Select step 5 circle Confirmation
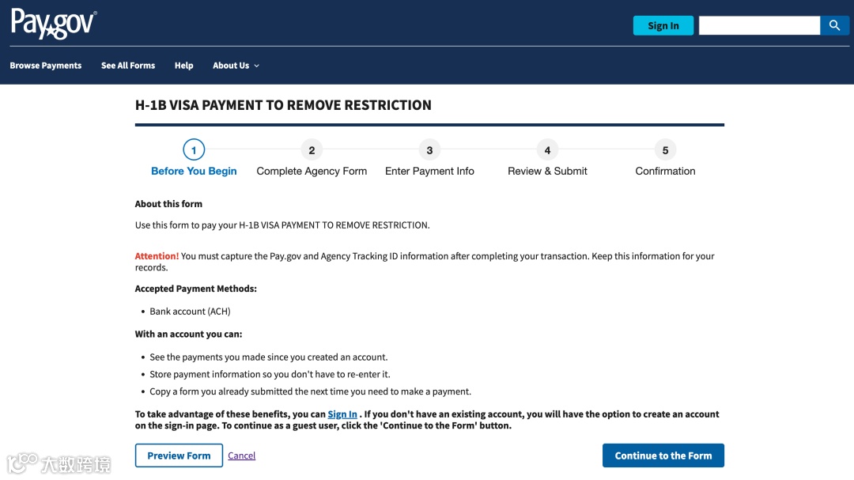 665,149
